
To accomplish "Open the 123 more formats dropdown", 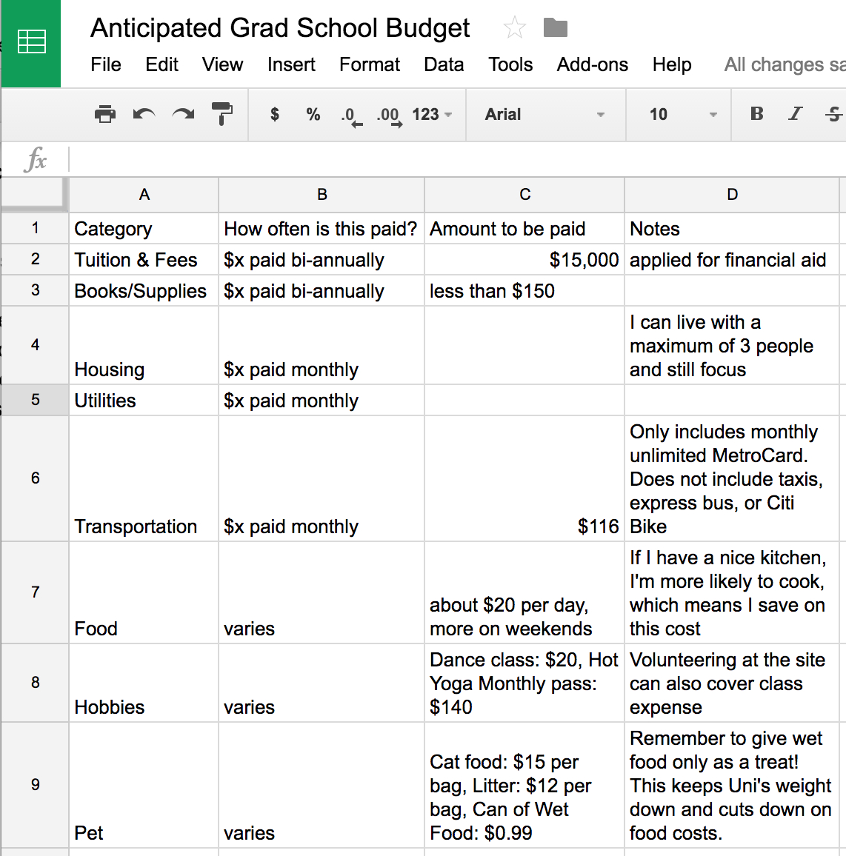I will (x=432, y=114).
